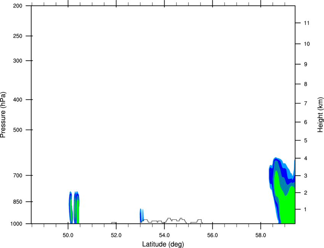This screenshot has width=324, height=248.
Task: Click latitude tick label 52.0
Action: tap(116, 235)
